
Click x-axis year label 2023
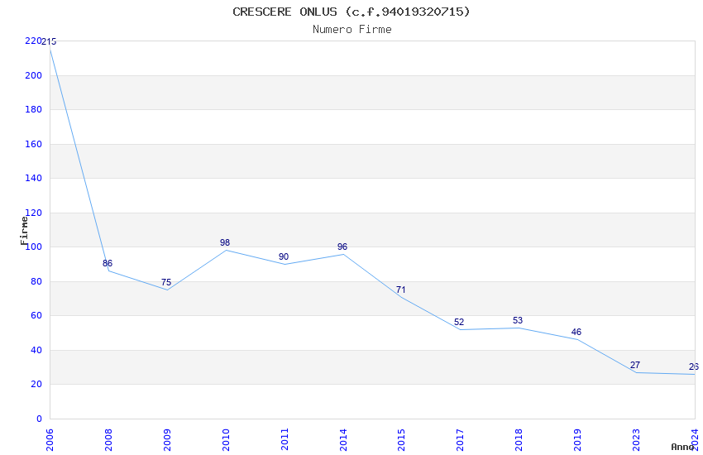[636, 440]
